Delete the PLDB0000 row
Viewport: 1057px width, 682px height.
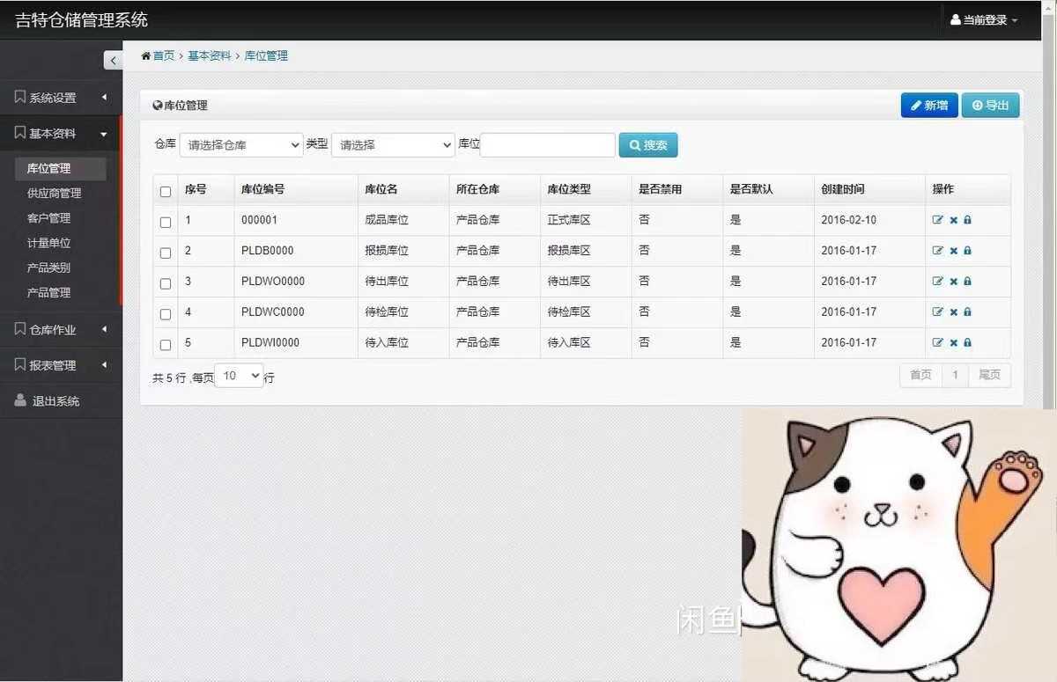point(953,251)
